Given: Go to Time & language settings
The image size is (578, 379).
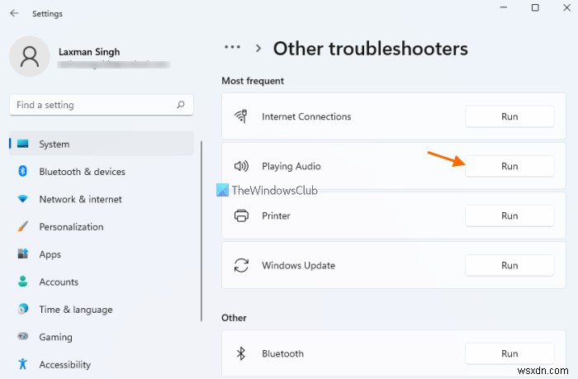Looking at the screenshot, I should (x=75, y=310).
